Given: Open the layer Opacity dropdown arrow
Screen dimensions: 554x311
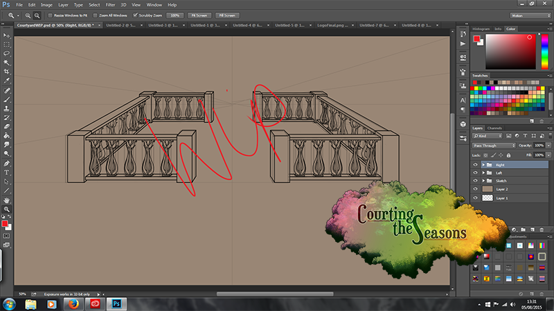Looking at the screenshot, I should click(x=548, y=146).
